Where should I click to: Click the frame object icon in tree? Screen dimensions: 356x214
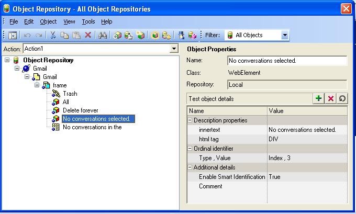coord(46,85)
